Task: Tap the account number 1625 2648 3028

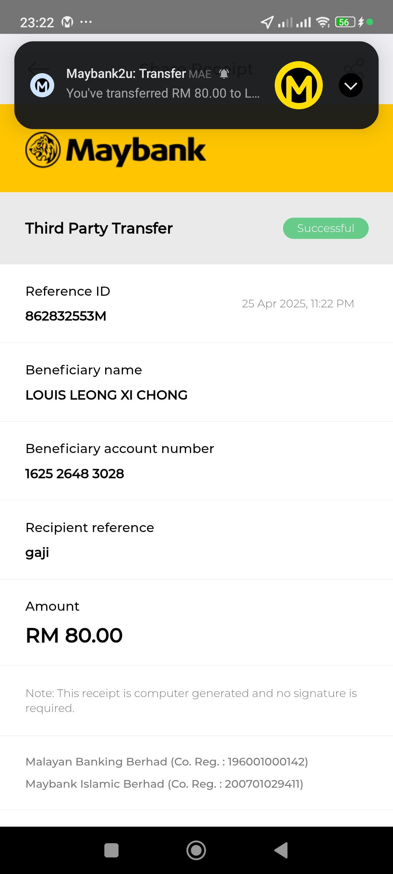Action: tap(75, 474)
